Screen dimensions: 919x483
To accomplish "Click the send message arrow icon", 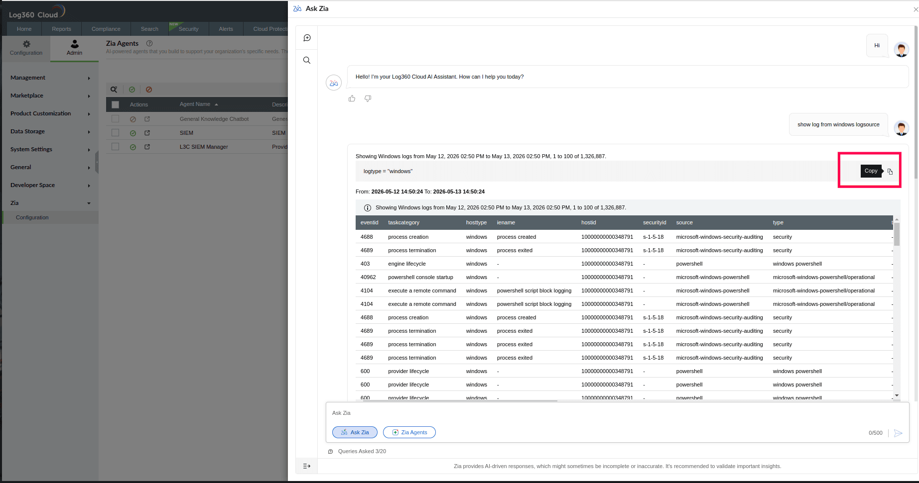I will (x=898, y=433).
